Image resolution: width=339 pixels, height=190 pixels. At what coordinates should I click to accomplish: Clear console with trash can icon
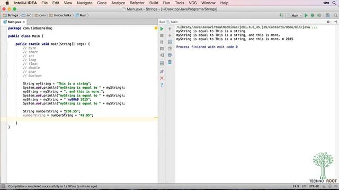pos(169,62)
